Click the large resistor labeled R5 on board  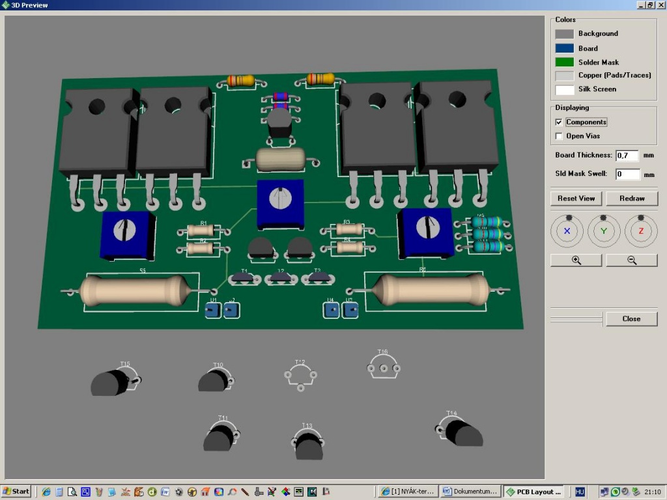136,291
